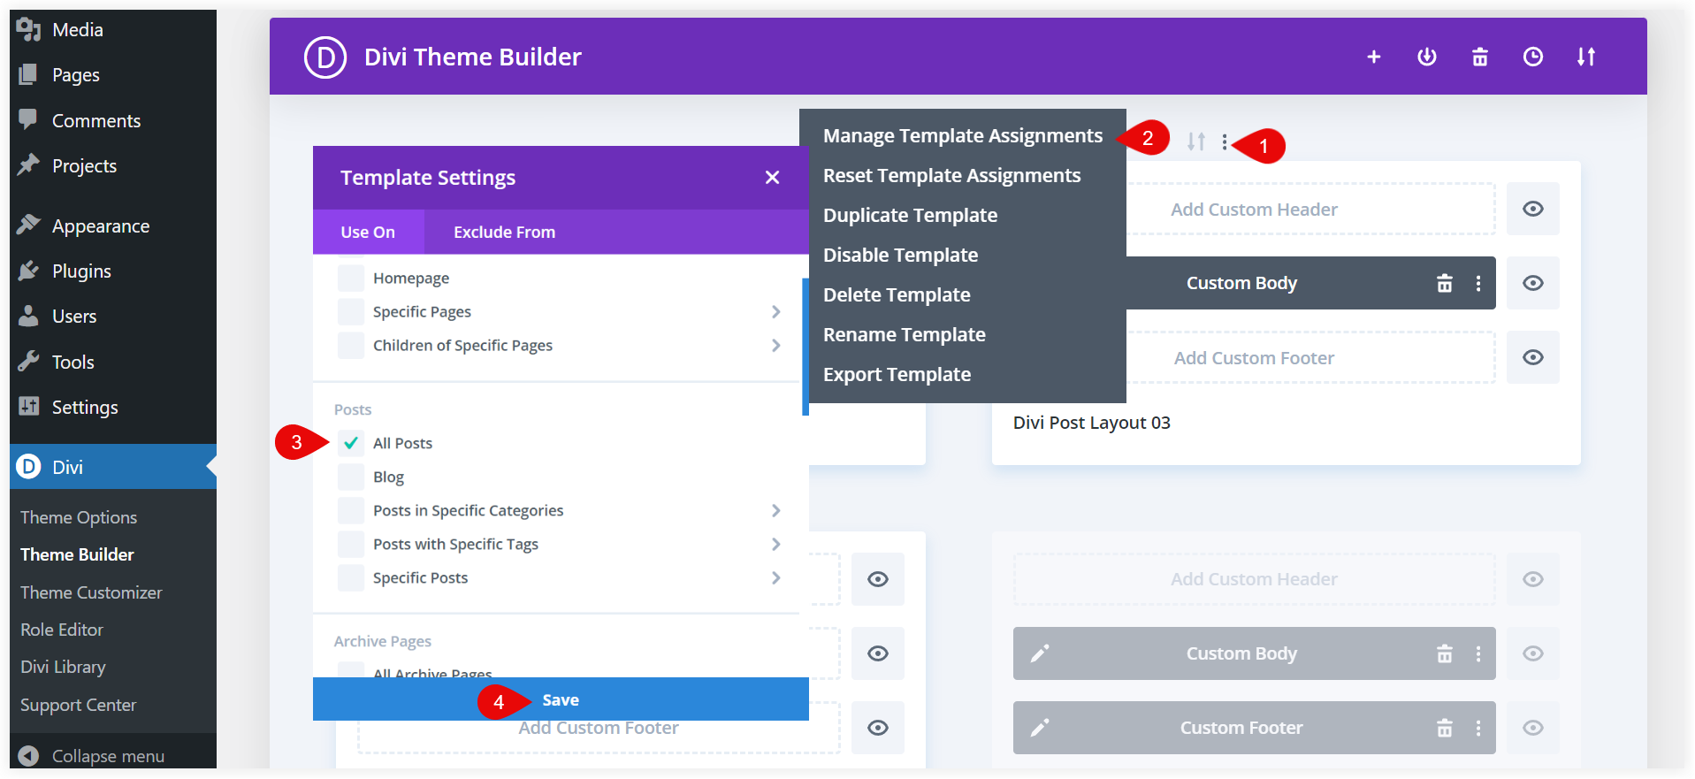Expand Specific Posts chevron

coord(775,577)
